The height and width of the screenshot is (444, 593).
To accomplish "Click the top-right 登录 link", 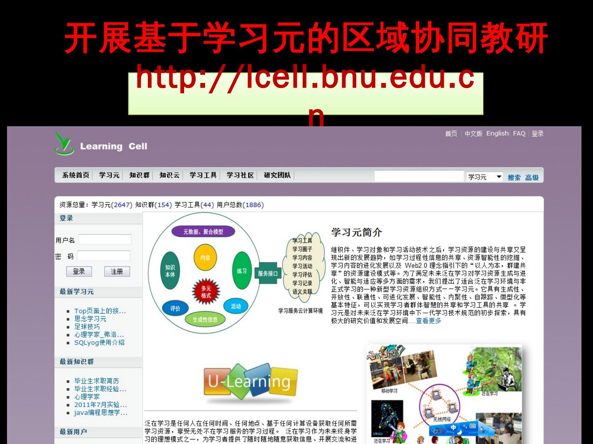I will [537, 134].
